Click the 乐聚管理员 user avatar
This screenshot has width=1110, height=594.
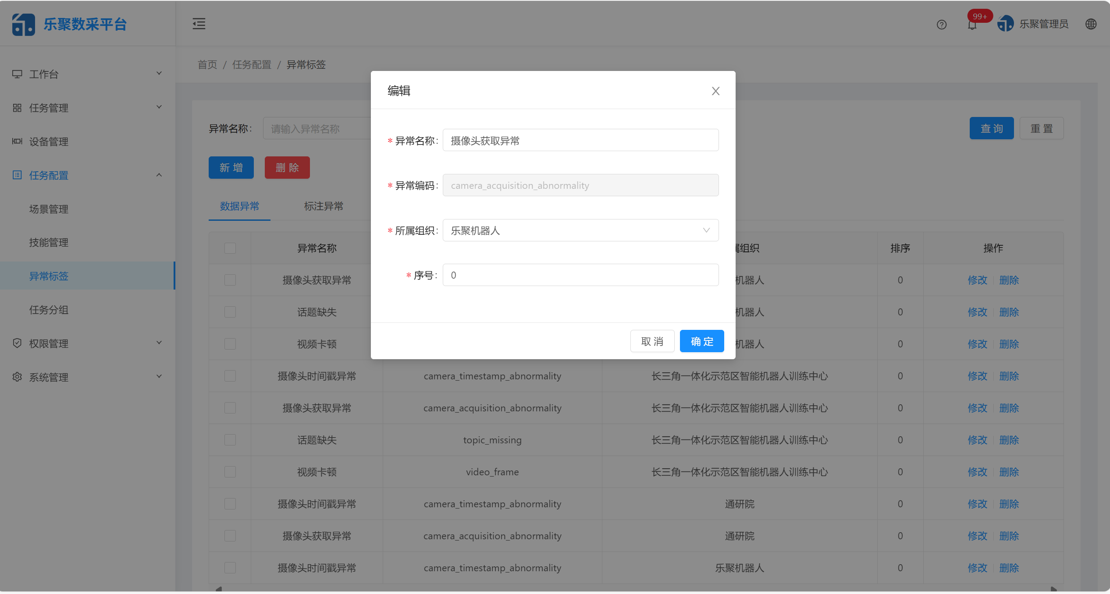1005,23
